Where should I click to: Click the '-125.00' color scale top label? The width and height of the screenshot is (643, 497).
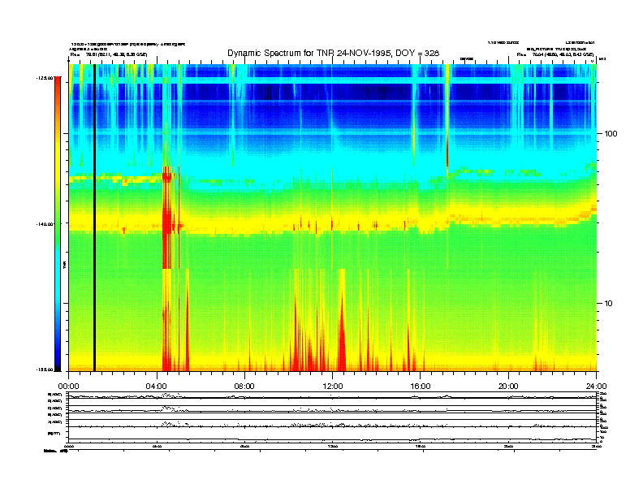coord(45,77)
